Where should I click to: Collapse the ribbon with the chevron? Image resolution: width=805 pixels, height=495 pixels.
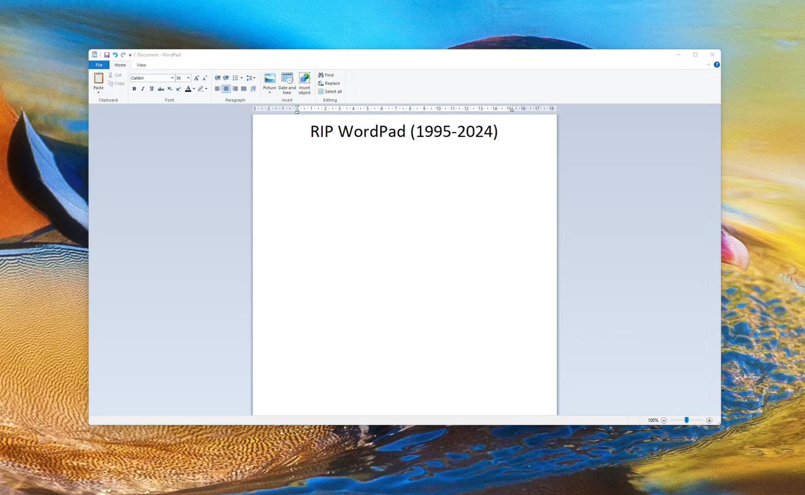(x=708, y=64)
